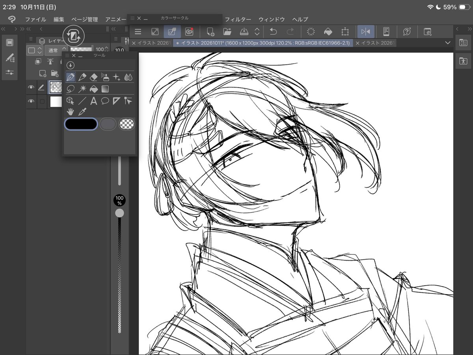Select the Hand move tool
Screen dimensions: 473x355
(71, 112)
